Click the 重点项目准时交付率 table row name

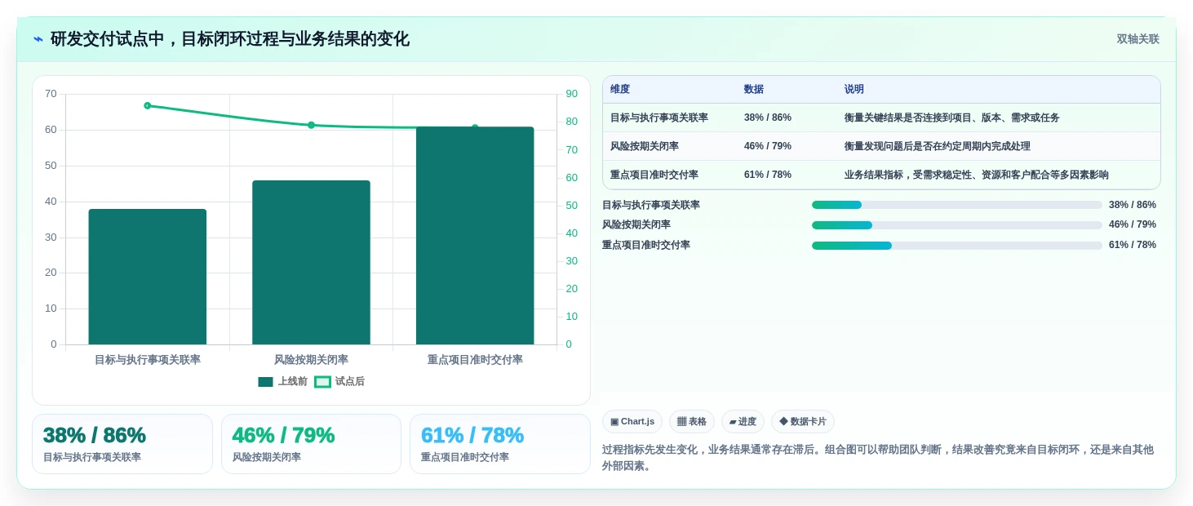654,175
